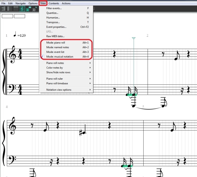Click the named notes mode toolbar icon
This screenshot has height=177, width=197.
tap(10, 9)
